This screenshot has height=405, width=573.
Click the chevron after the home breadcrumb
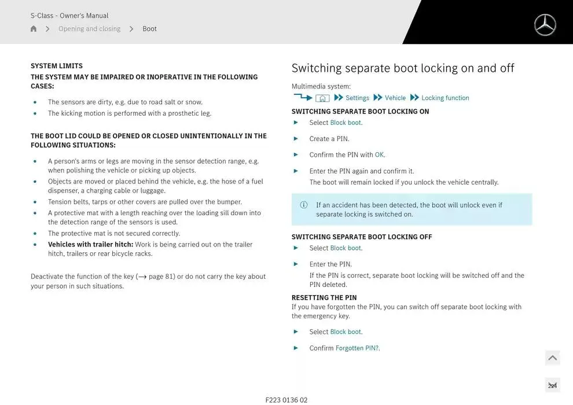pos(47,28)
